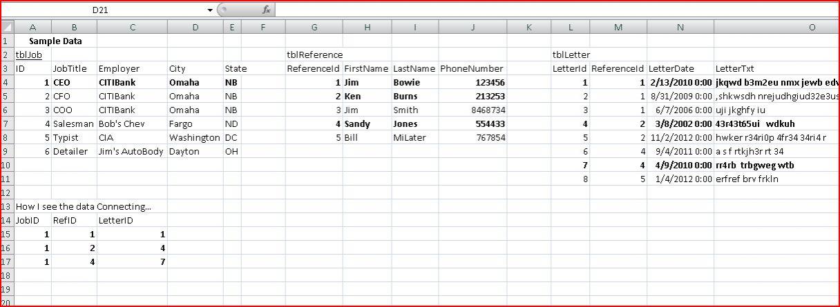Click the 'COO' job title cell

click(74, 110)
